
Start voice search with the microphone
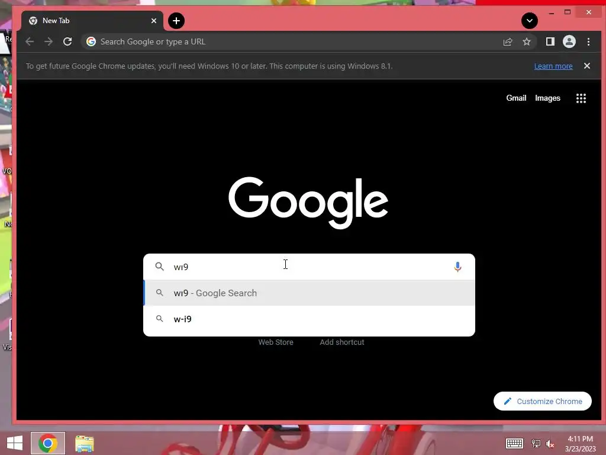click(x=457, y=267)
